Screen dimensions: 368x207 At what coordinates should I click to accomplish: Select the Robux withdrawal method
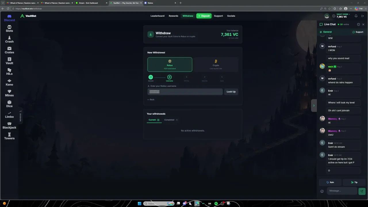pyautogui.click(x=170, y=64)
